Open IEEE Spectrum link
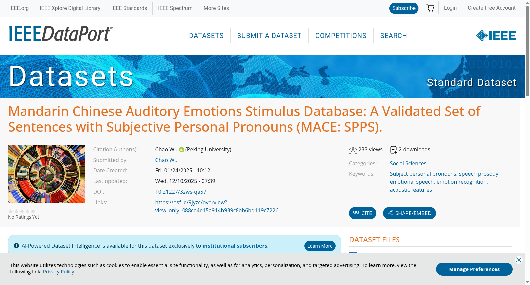Viewport: 530px width, 285px height. click(x=175, y=8)
